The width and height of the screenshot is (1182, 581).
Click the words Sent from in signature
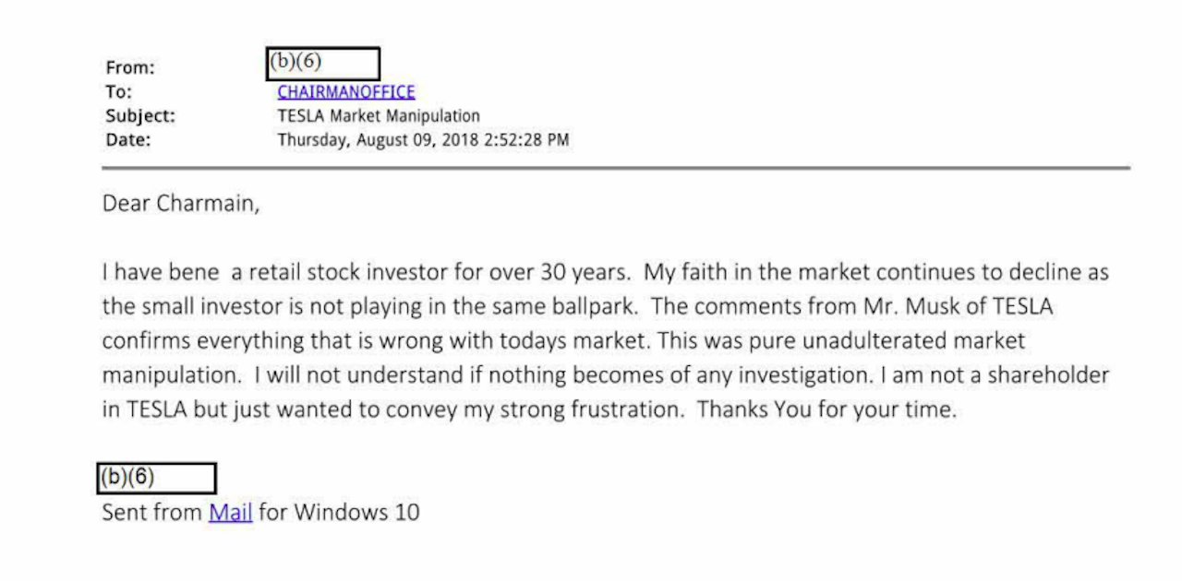(x=152, y=513)
